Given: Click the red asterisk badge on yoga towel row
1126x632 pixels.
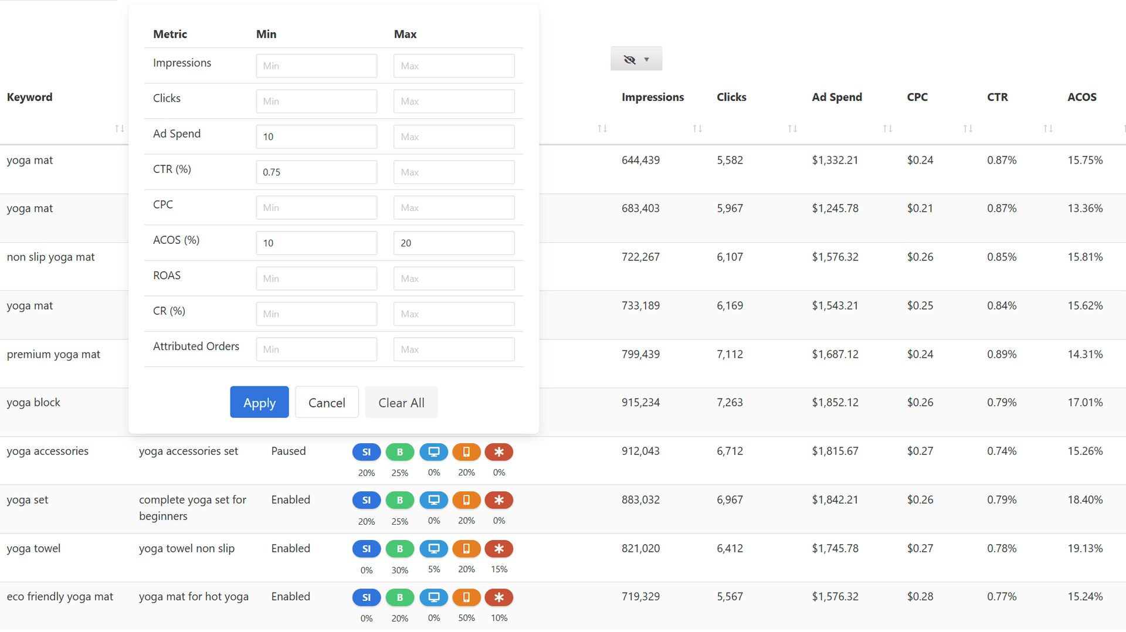Looking at the screenshot, I should point(499,549).
